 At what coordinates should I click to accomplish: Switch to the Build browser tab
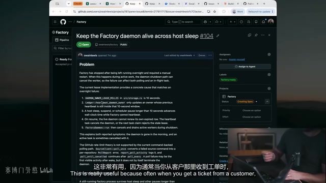[x=231, y=4]
